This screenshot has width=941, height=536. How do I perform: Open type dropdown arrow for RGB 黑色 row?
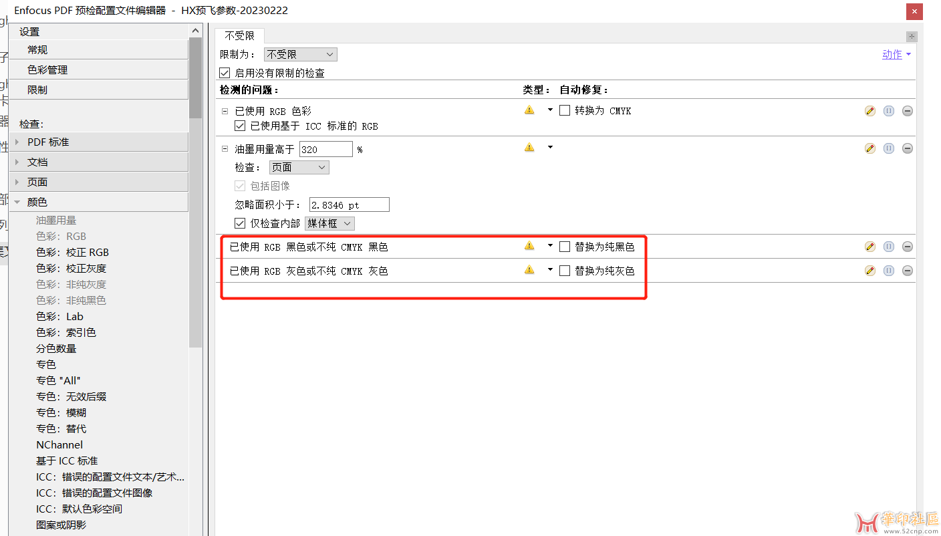coord(551,246)
